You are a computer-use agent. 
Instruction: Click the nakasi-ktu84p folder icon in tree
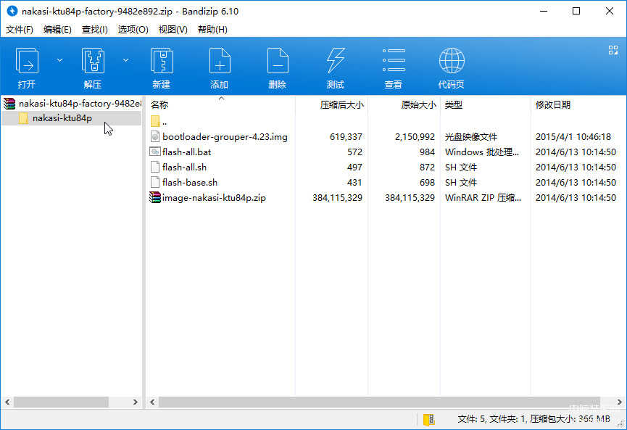click(x=24, y=118)
